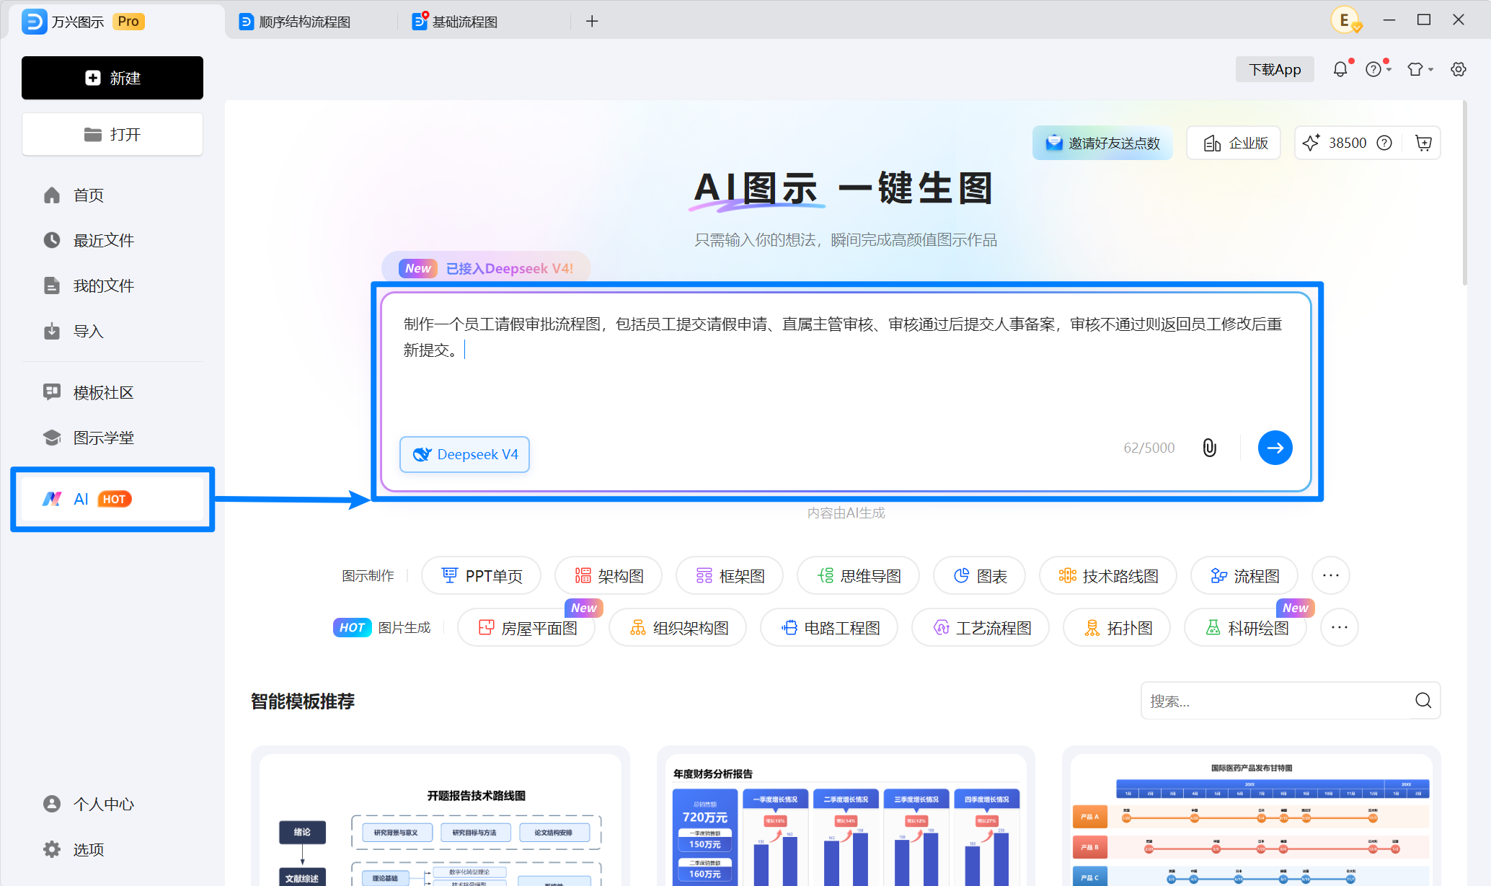
Task: Select the AI HOT sidebar item
Action: coord(112,499)
